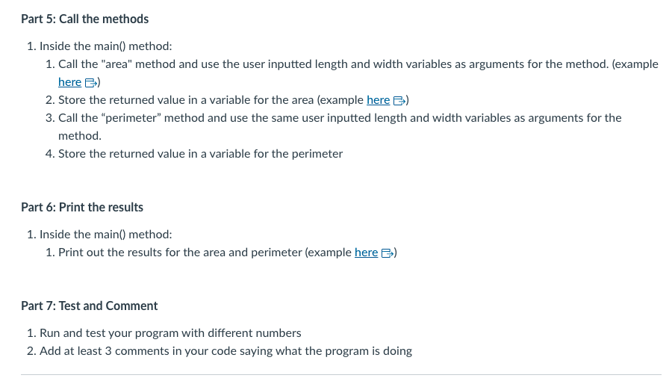Open the 'here' link for calling the area method
Image resolution: width=672 pixels, height=384 pixels.
click(x=69, y=82)
